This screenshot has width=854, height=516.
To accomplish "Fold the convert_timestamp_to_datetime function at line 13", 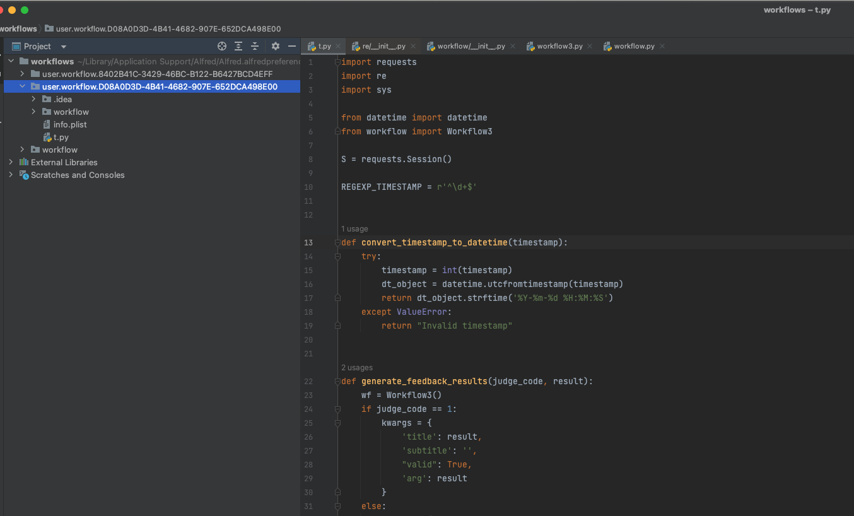I will (337, 243).
